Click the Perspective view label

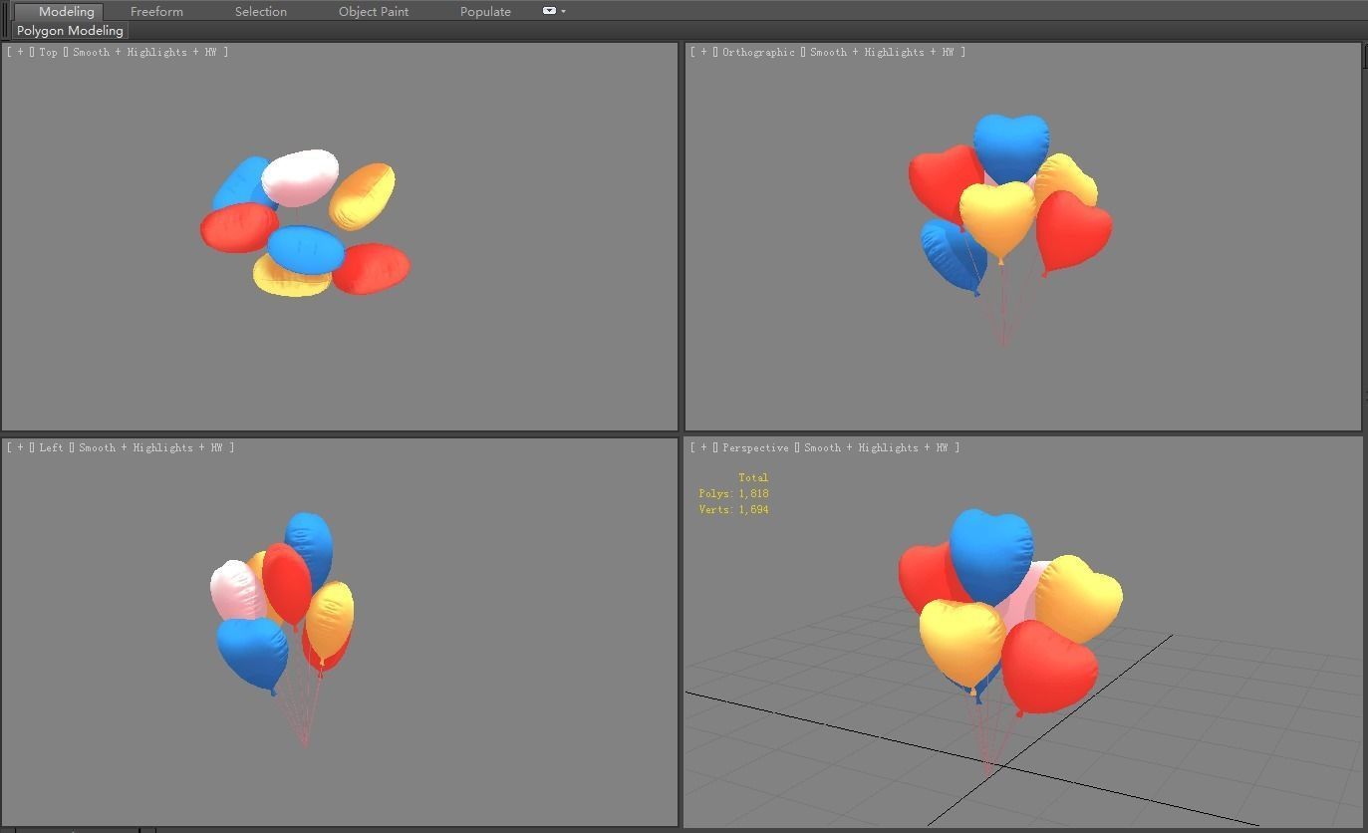pos(755,447)
